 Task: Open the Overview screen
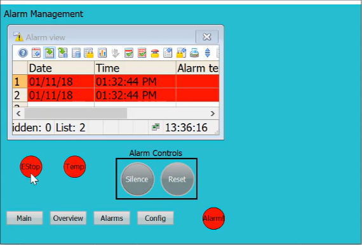(x=68, y=218)
